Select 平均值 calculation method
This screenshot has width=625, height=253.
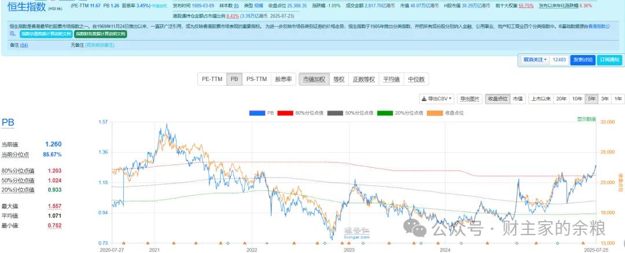pos(391,79)
